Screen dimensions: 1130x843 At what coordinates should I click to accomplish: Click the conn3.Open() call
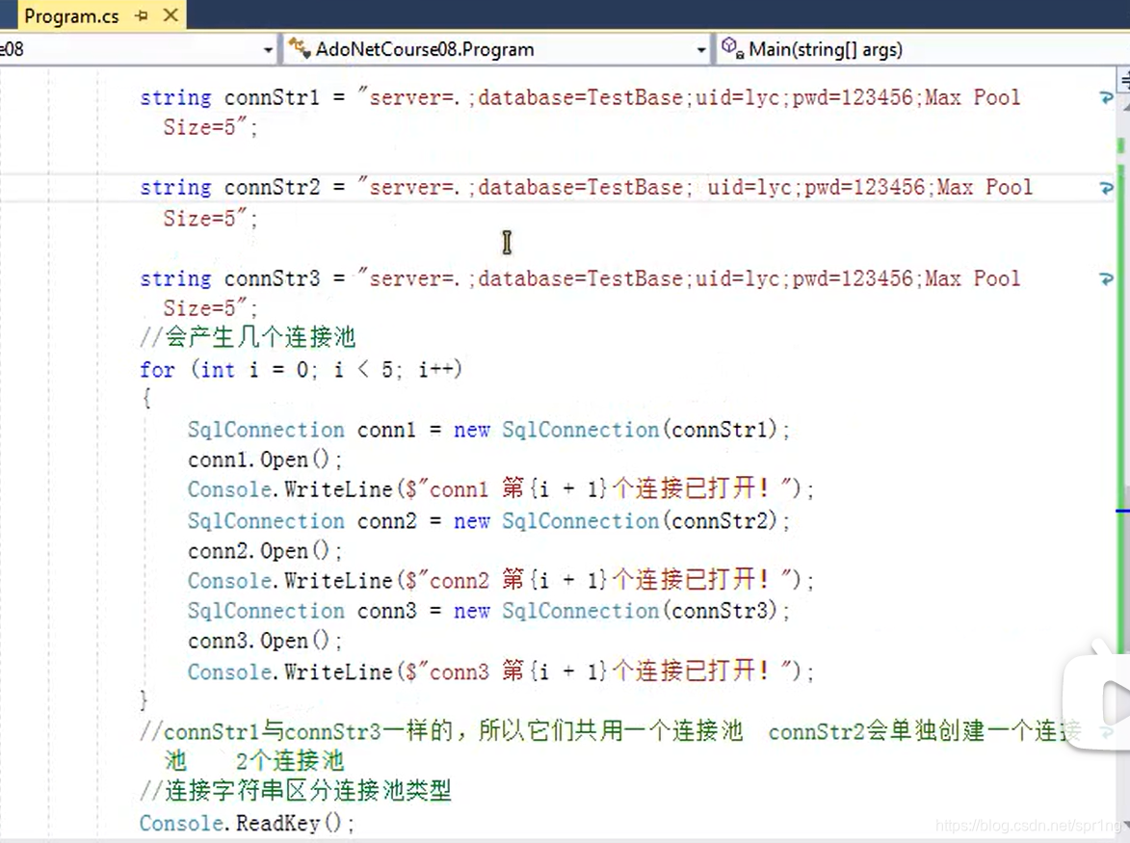click(265, 641)
